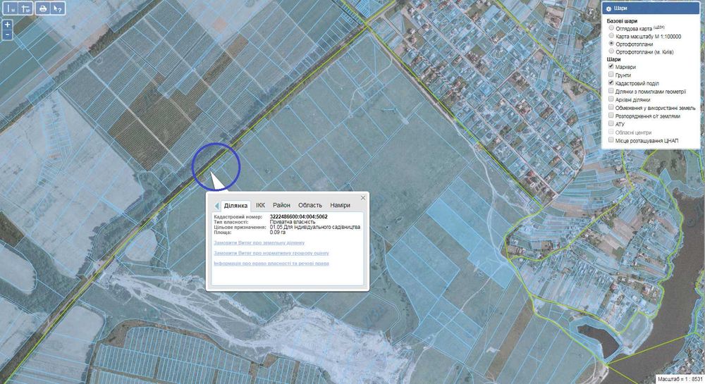The width and height of the screenshot is (705, 384).
Task: Zoom in with the plus button
Action: point(7,25)
